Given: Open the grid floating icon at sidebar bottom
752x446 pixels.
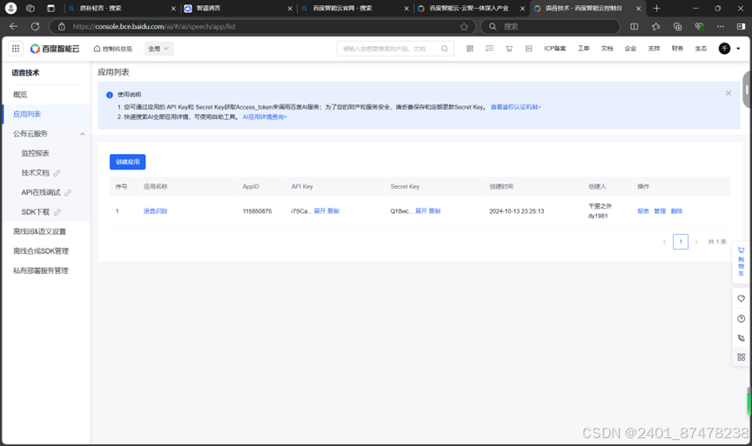Looking at the screenshot, I should click(x=741, y=357).
